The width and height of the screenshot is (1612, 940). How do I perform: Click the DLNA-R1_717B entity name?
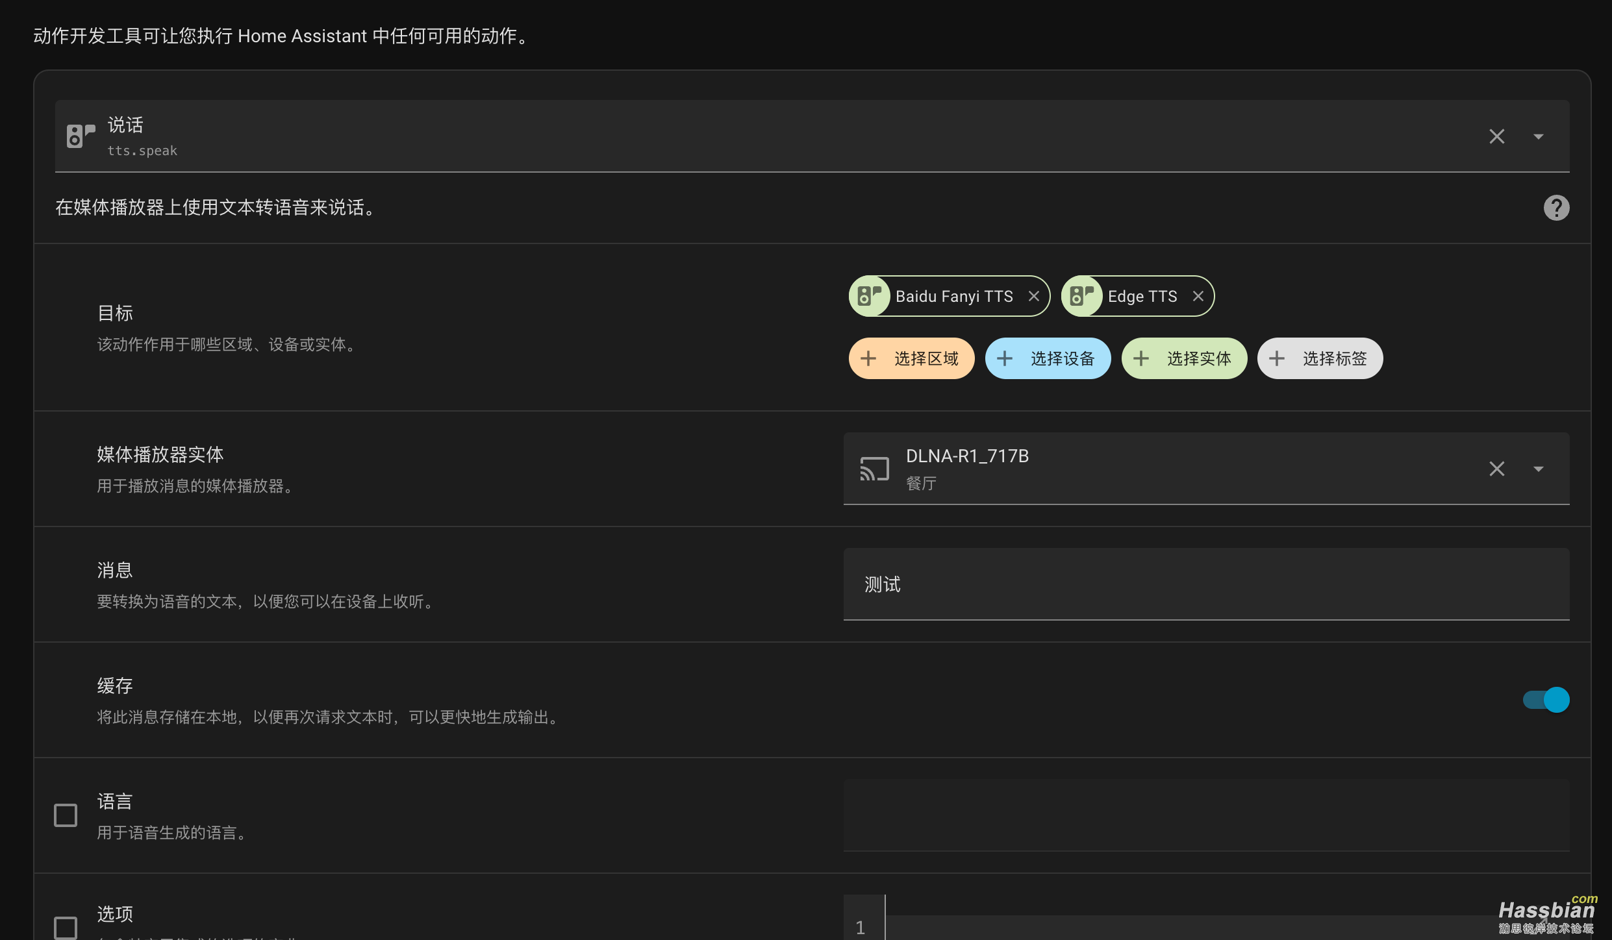coord(967,456)
